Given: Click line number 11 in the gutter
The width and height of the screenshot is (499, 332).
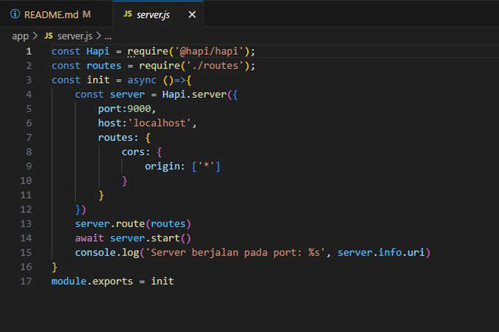Looking at the screenshot, I should click(x=26, y=195).
